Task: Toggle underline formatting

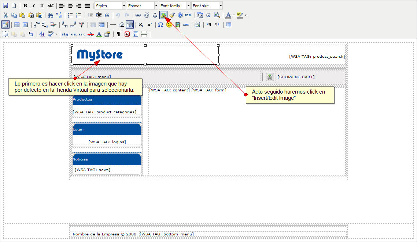Action: [42, 5]
